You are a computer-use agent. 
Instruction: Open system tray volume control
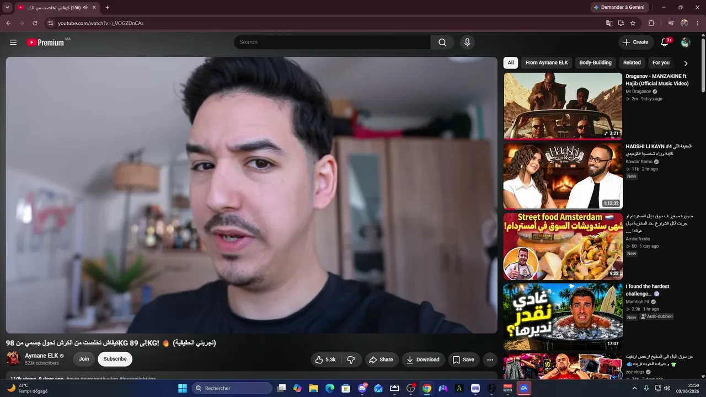(x=667, y=388)
